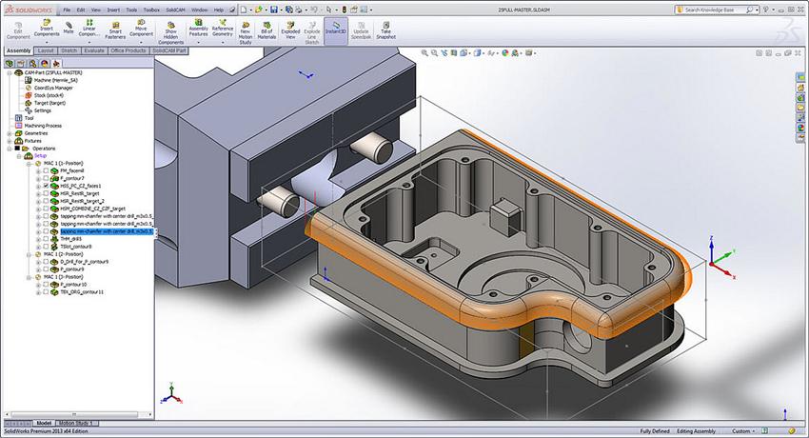Select the TBX_ORG_contour11 operation
This screenshot has height=438, width=809.
(x=82, y=292)
